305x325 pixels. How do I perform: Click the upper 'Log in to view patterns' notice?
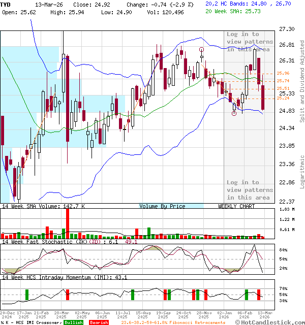tap(250, 42)
